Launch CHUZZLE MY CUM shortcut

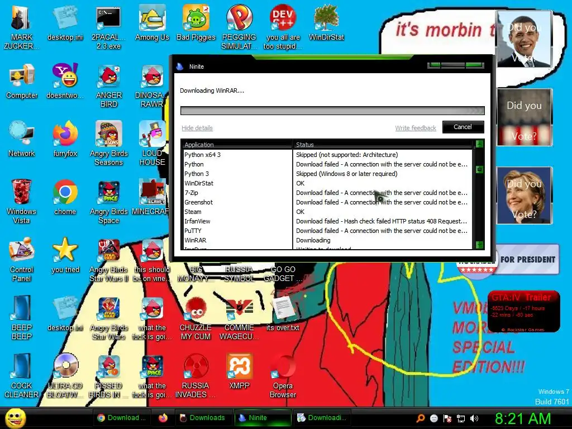[196, 318]
